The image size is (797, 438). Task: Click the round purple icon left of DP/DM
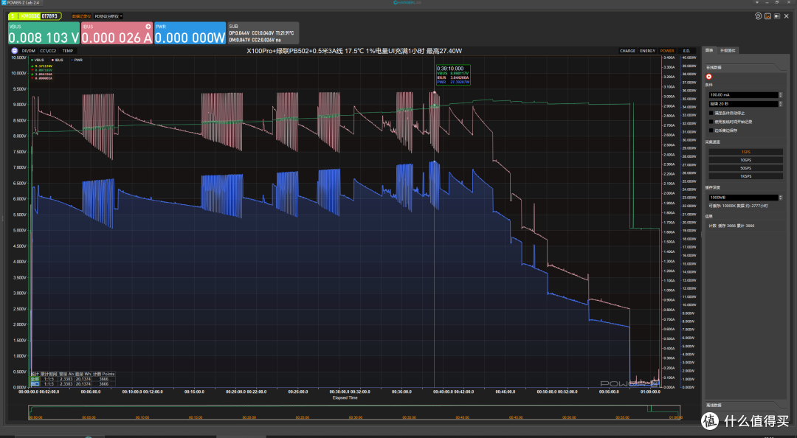pyautogui.click(x=15, y=51)
